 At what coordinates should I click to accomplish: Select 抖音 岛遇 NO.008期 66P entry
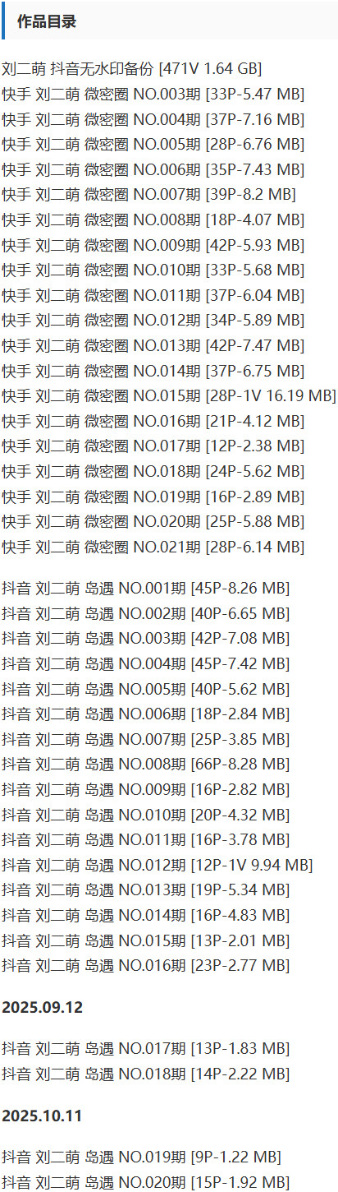pos(145,765)
